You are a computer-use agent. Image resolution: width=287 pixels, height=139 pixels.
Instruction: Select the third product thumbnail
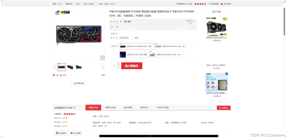(79, 67)
